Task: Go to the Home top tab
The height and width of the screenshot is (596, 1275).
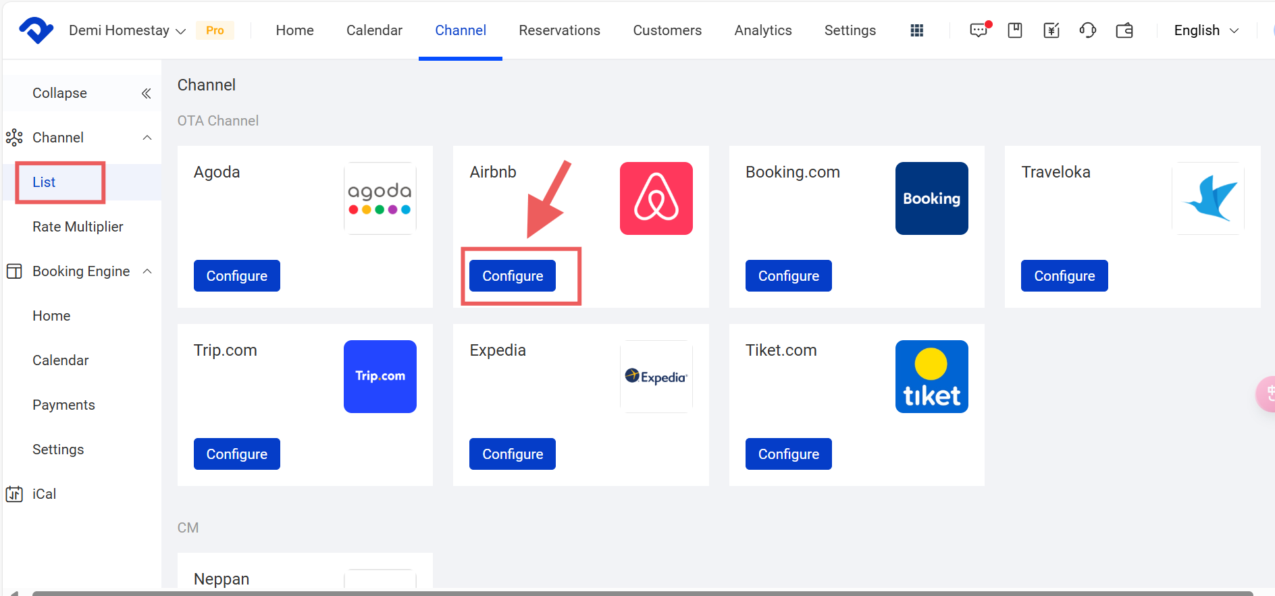Action: click(x=294, y=30)
